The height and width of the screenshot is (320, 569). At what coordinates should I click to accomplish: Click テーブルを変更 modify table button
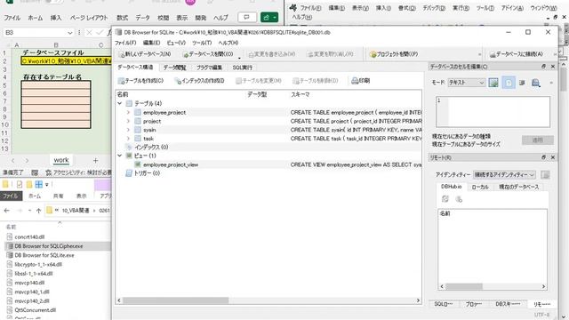259,81
